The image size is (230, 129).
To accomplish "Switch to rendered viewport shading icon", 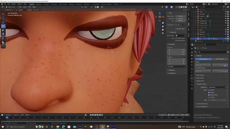I will pos(186,7).
